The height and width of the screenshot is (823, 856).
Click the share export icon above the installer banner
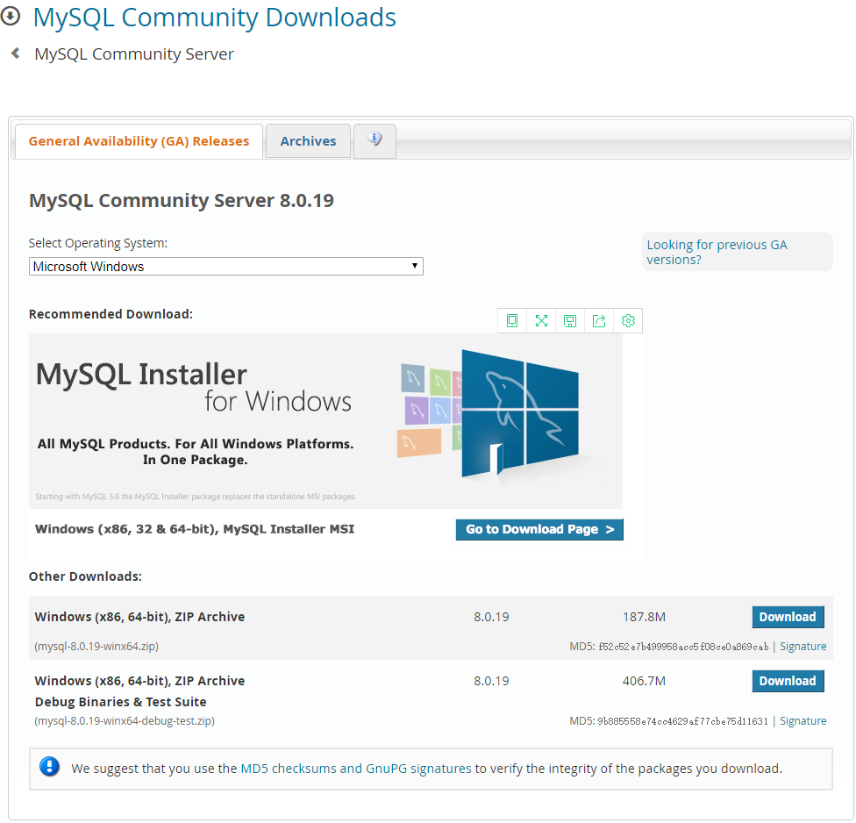coord(599,320)
